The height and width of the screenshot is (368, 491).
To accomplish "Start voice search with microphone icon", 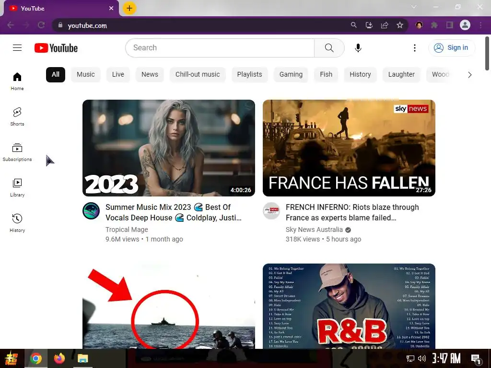I will (358, 48).
